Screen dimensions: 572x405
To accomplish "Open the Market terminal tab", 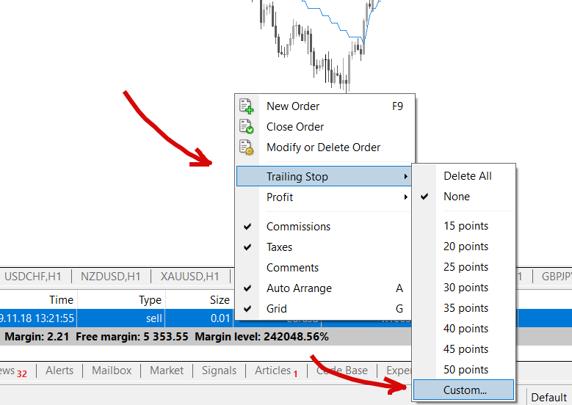I will click(167, 371).
